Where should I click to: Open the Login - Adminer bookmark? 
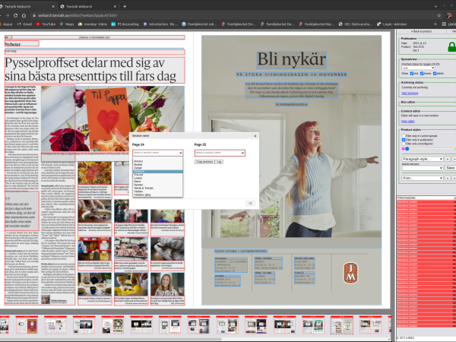point(391,24)
